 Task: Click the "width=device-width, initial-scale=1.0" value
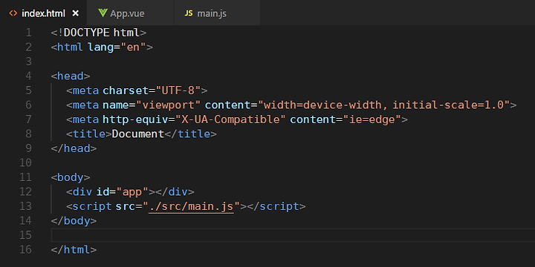click(x=384, y=105)
